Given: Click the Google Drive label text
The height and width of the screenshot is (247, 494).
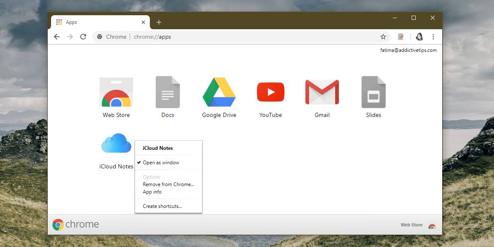Looking at the screenshot, I should (219, 115).
